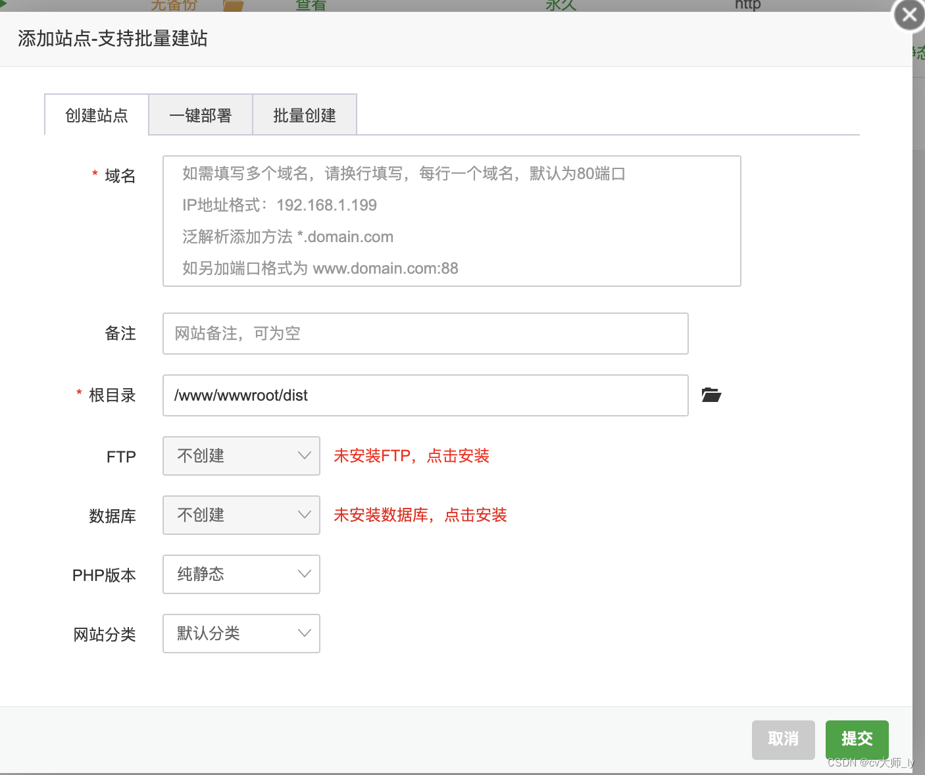
Task: Click the dialog title 添加站点-支持批量建站
Action: (113, 39)
